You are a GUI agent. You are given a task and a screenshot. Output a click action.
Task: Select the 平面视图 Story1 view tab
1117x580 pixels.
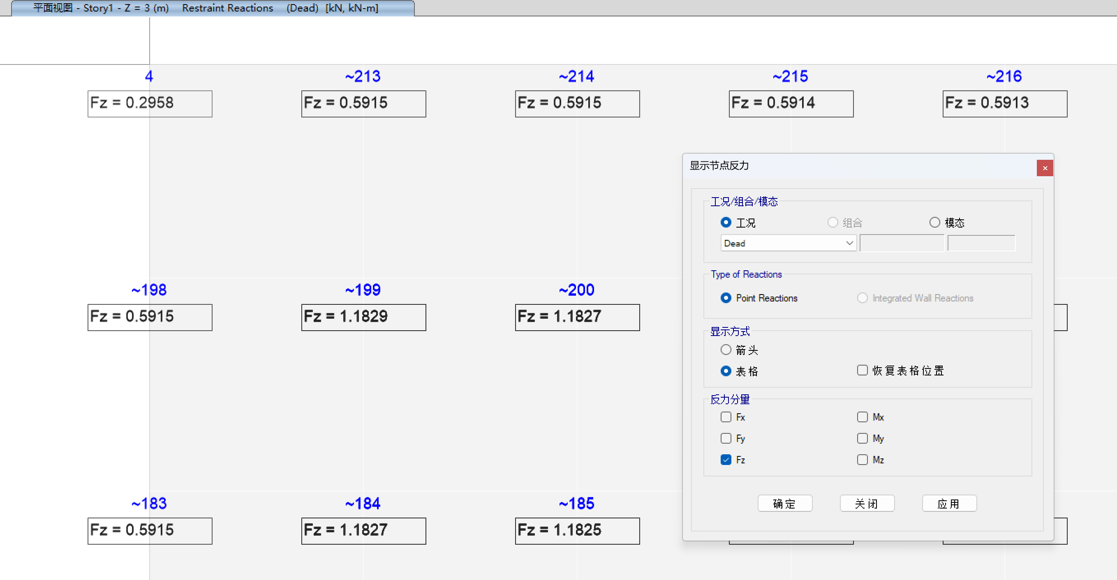tap(213, 8)
